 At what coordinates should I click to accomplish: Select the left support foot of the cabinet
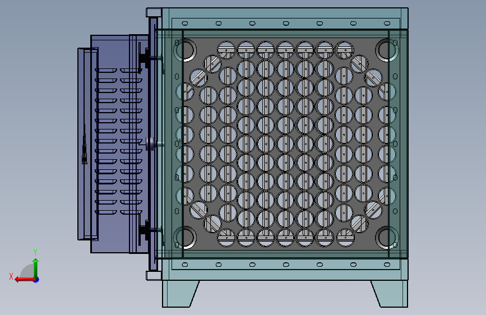coord(180,294)
